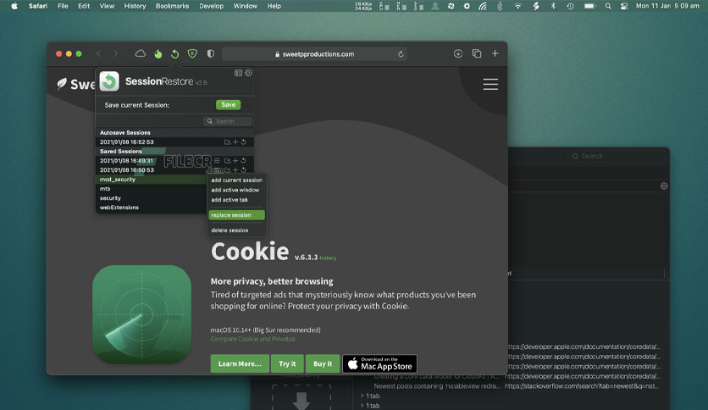Viewport: 708px width, 410px height.
Task: Restore the autosave session 16:52:53
Action: [x=243, y=141]
